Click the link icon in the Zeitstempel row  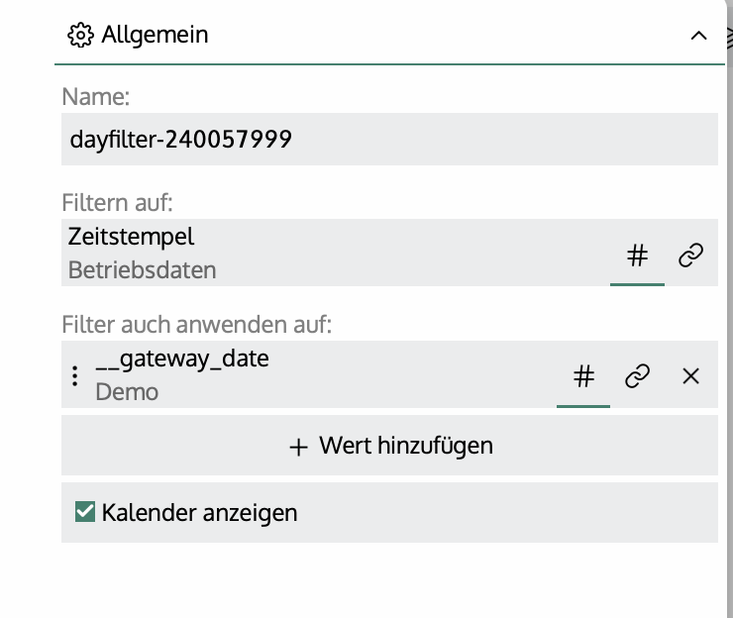690,257
